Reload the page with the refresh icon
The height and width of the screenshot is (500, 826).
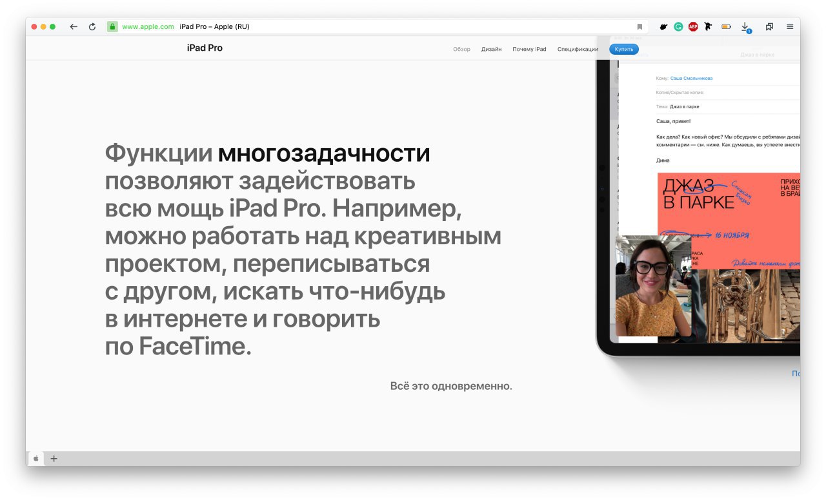92,26
